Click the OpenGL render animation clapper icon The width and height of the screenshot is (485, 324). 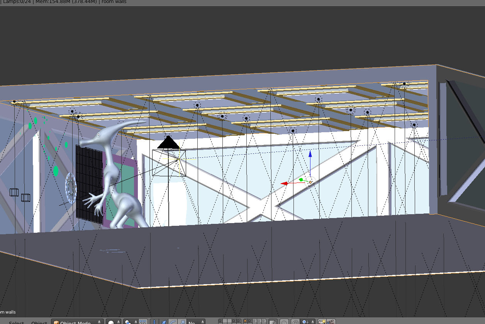[331, 322]
